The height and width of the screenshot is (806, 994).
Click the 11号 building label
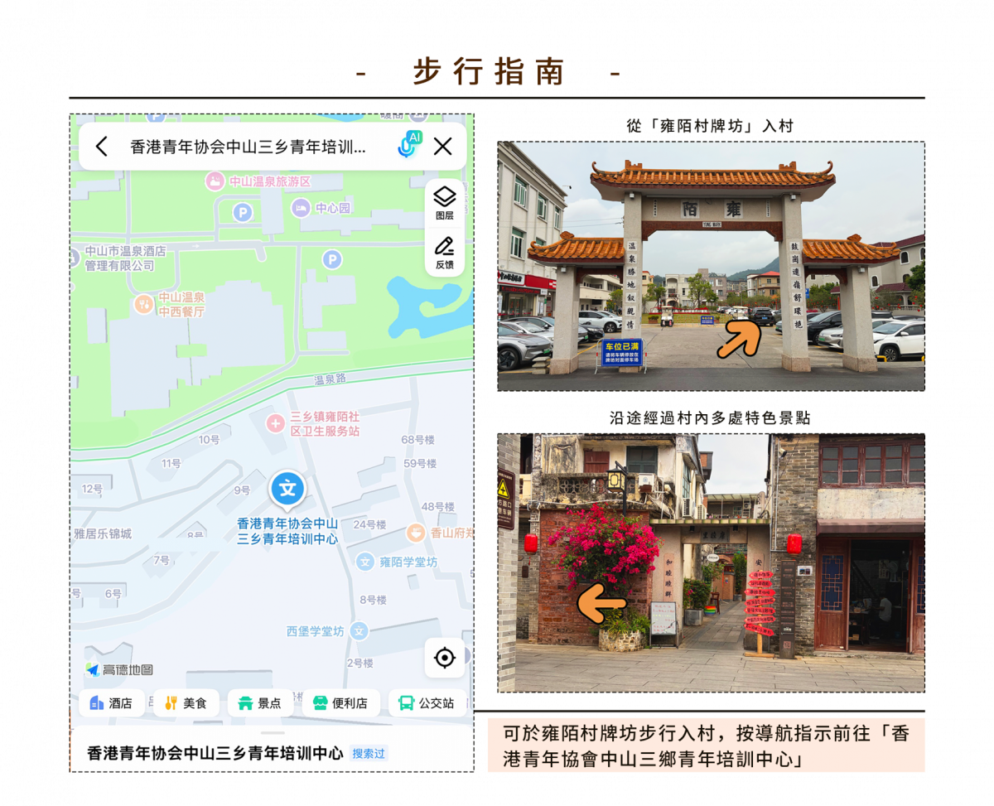[171, 463]
